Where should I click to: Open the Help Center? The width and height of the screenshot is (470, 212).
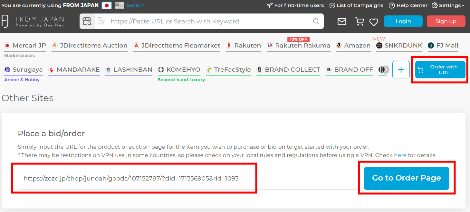pyautogui.click(x=408, y=5)
